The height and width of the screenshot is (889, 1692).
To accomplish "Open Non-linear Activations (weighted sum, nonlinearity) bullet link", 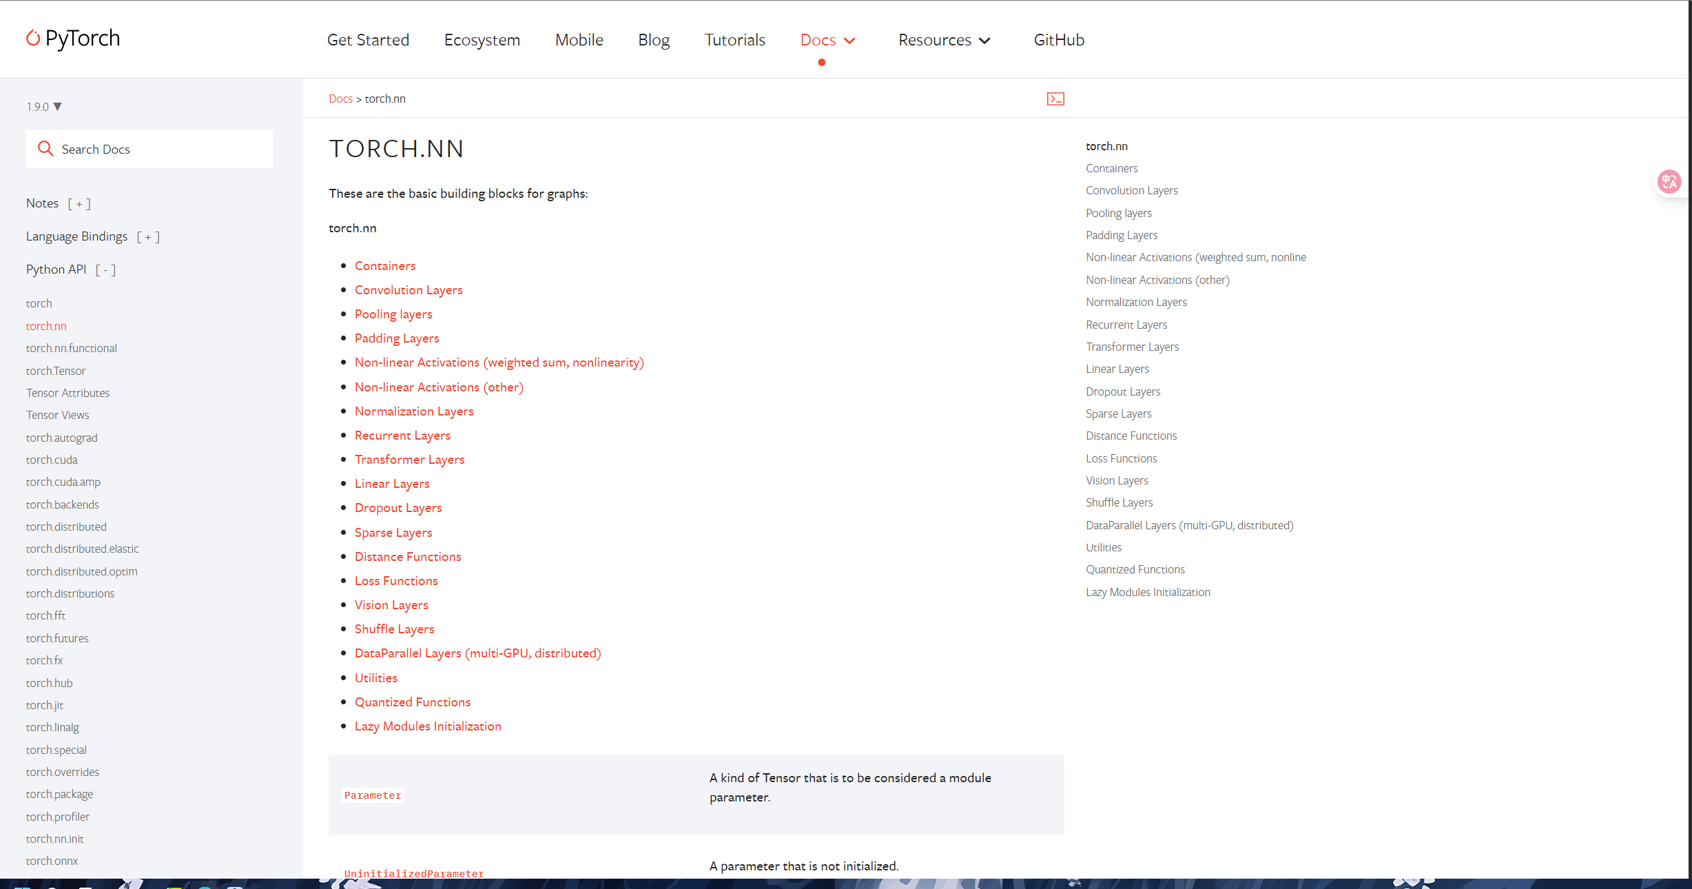I will click(x=499, y=362).
